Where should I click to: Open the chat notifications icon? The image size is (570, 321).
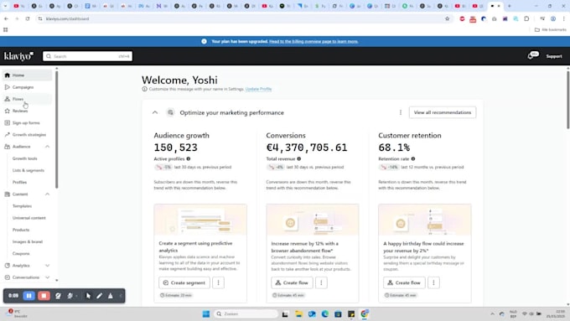point(533,55)
